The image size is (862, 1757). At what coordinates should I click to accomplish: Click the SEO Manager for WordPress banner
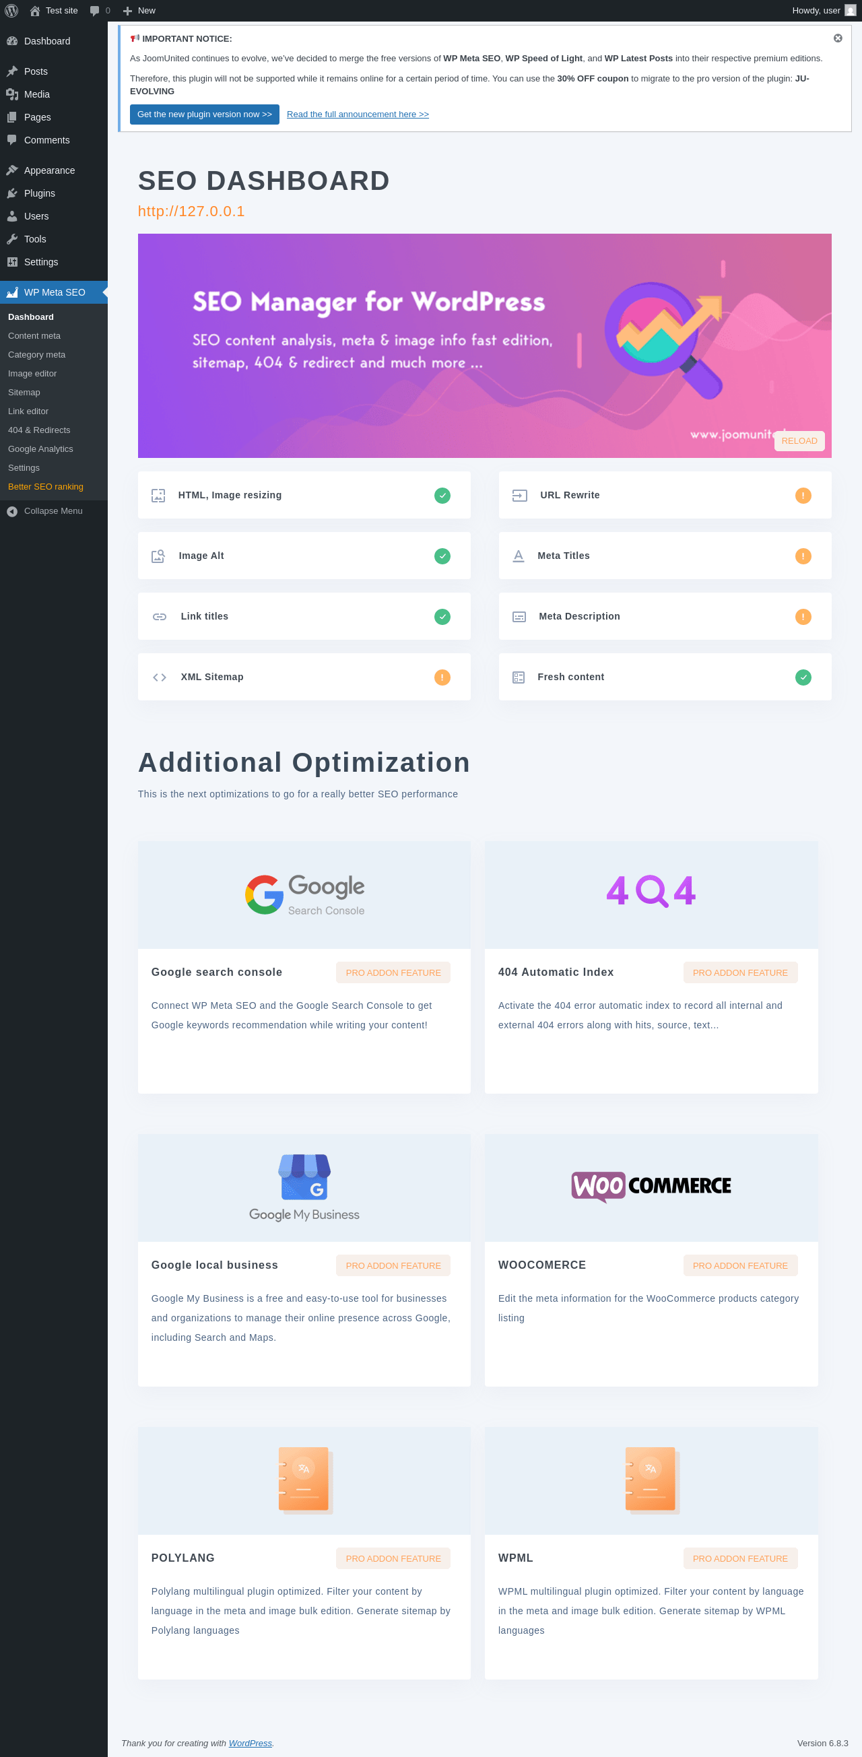pyautogui.click(x=484, y=345)
